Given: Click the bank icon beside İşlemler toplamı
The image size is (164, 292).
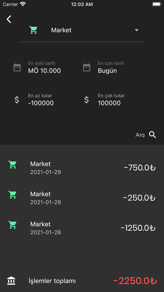Looking at the screenshot, I should point(11,281).
